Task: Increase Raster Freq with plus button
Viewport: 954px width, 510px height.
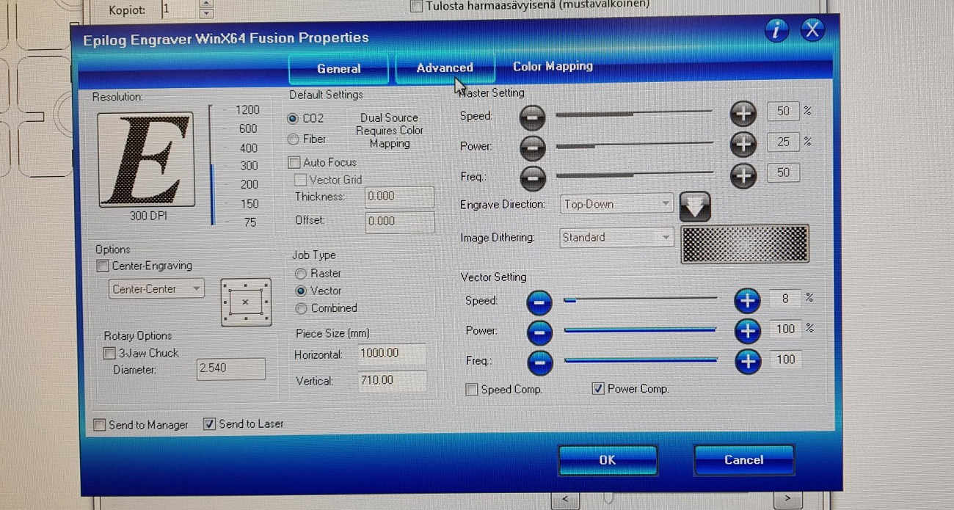Action: (743, 175)
